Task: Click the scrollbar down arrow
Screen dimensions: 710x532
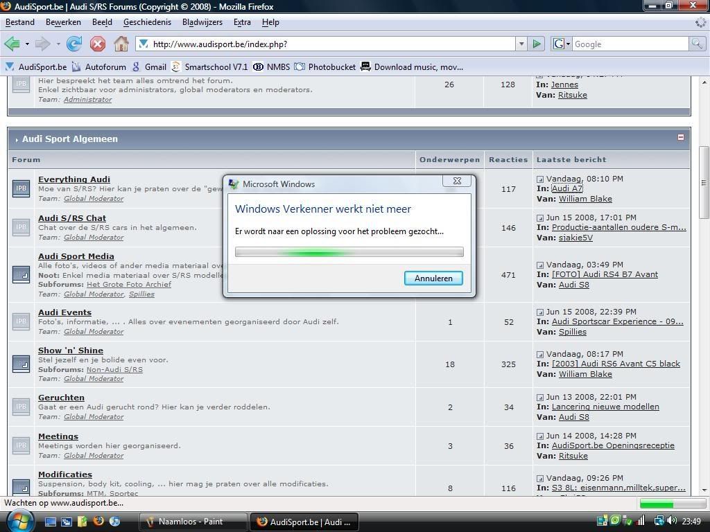Action: tap(704, 490)
